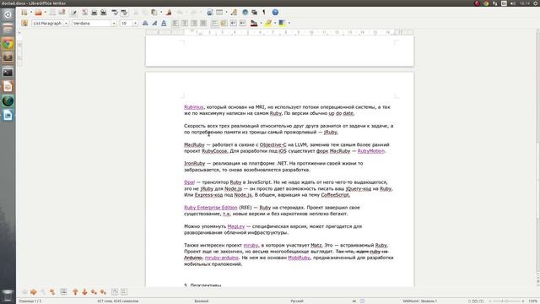Run Spelling and Grammar check icon
This screenshot has height=304, width=540.
click(x=115, y=13)
